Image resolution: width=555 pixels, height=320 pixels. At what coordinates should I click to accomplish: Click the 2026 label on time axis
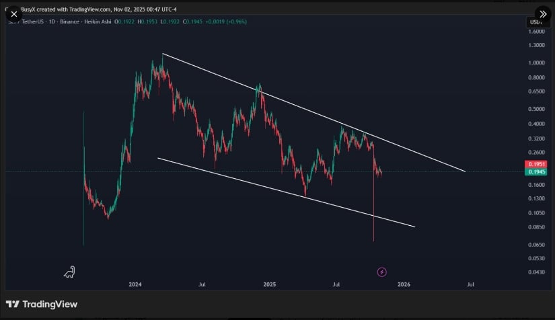tap(404, 285)
